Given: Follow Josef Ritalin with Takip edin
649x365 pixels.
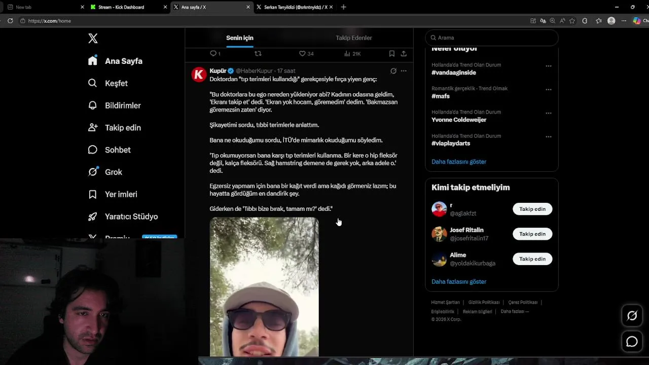Looking at the screenshot, I should pos(532,234).
